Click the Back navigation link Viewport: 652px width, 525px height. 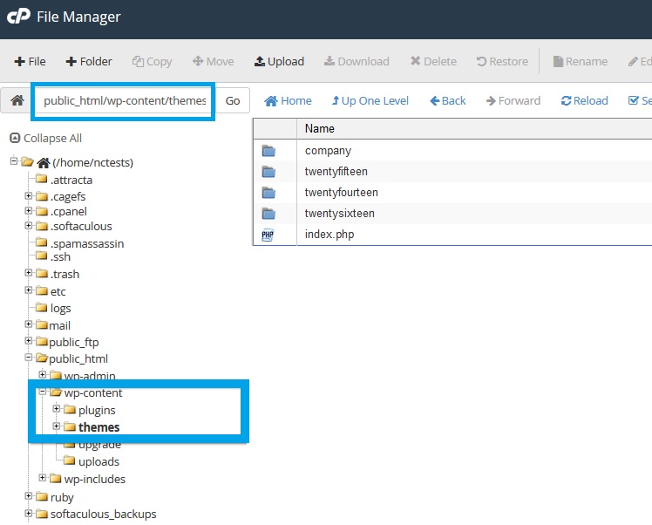click(448, 100)
